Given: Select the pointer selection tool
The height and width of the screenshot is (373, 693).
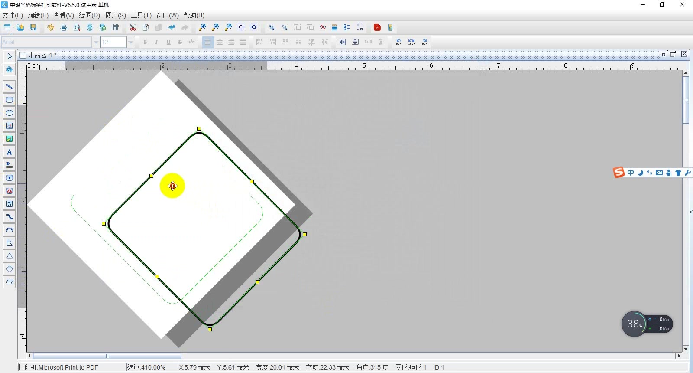Looking at the screenshot, I should tap(10, 56).
